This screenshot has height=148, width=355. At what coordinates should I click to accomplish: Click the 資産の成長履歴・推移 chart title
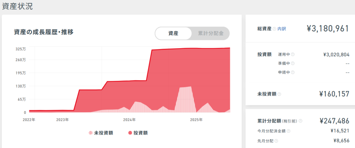tap(43, 32)
